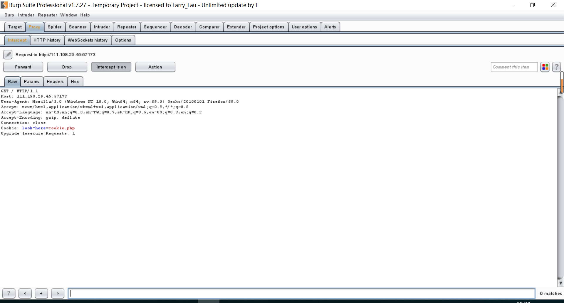Open the Repeater tool tab
564x303 pixels.
(x=127, y=27)
